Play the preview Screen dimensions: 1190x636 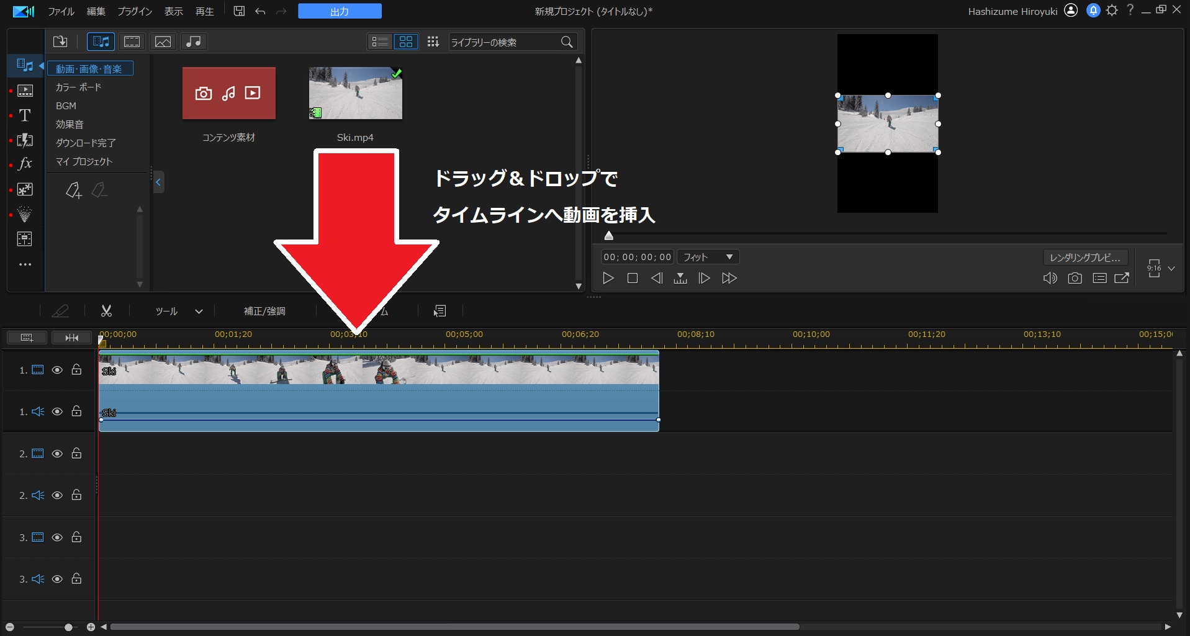pyautogui.click(x=608, y=278)
